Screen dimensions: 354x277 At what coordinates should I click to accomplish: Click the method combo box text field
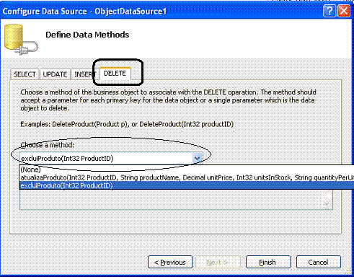(106, 159)
